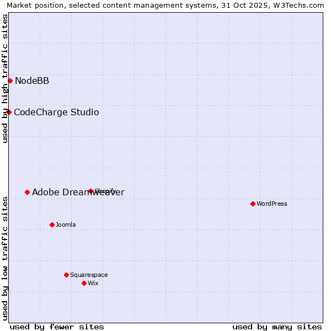Click the CodeCharge Studio red data point
Viewport: 331px width, 331px height.
pos(9,113)
